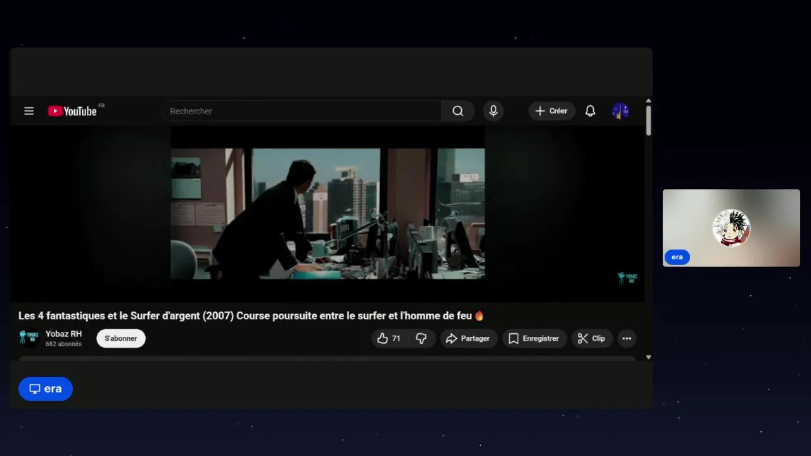The height and width of the screenshot is (456, 811).
Task: Create a clip with Clip button
Action: tap(592, 338)
